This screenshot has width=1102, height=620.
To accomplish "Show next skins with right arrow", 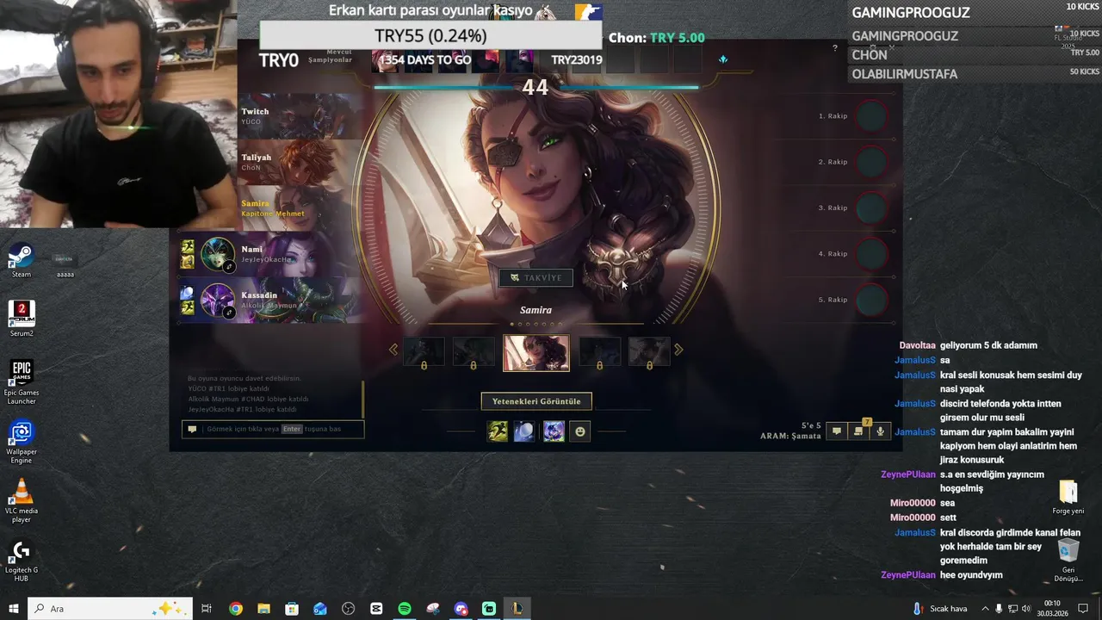I will pyautogui.click(x=678, y=350).
